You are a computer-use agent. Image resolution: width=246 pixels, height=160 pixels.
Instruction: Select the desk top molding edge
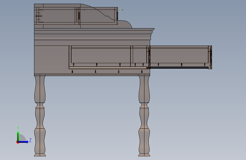point(94,34)
